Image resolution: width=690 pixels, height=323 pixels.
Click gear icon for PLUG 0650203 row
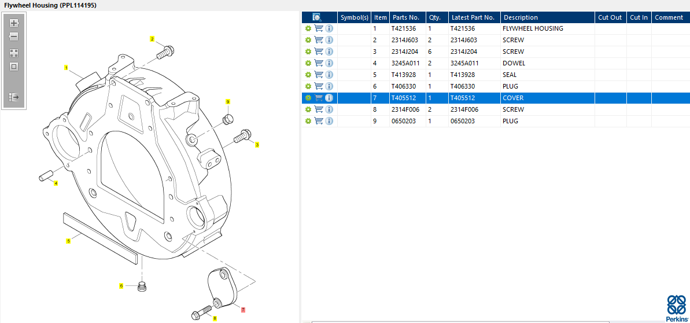(308, 121)
